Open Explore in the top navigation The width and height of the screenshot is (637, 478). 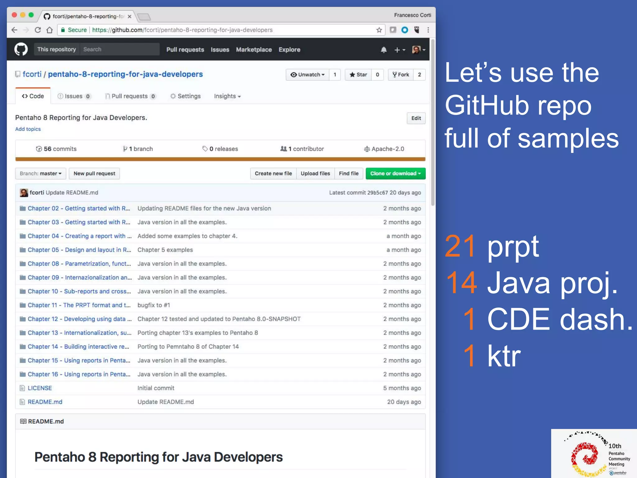(289, 49)
